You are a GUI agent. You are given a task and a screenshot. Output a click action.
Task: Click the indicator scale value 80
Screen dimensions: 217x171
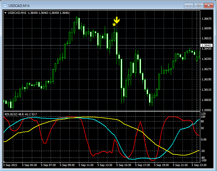tap(202, 121)
